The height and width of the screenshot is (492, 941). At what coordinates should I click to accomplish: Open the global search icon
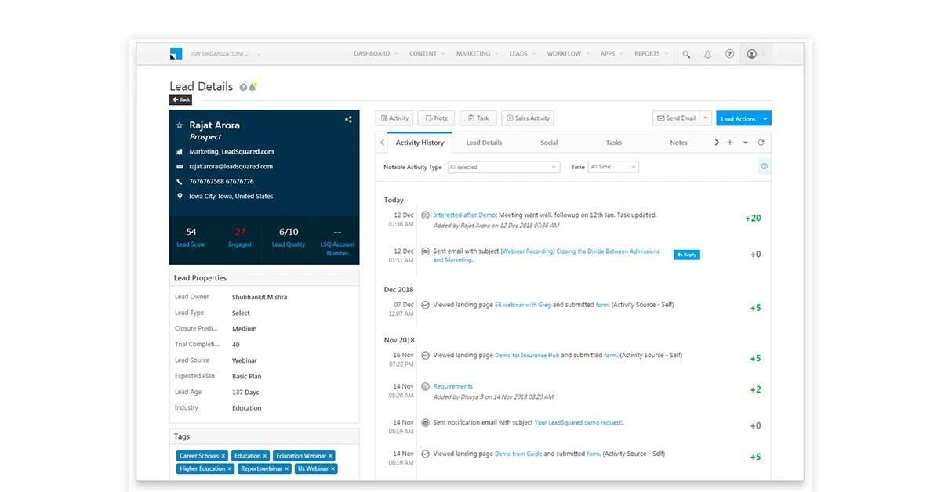pos(686,53)
